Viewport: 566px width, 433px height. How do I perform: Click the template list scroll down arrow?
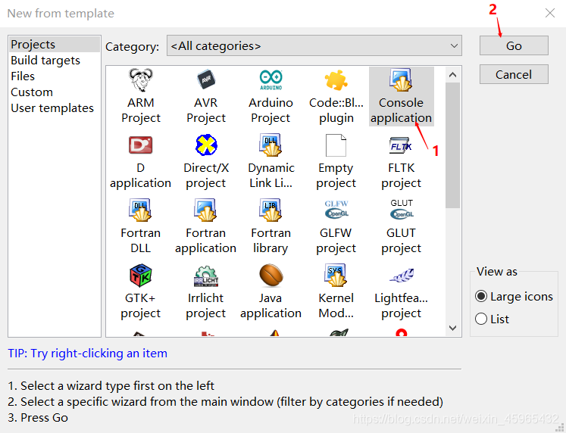(x=452, y=328)
